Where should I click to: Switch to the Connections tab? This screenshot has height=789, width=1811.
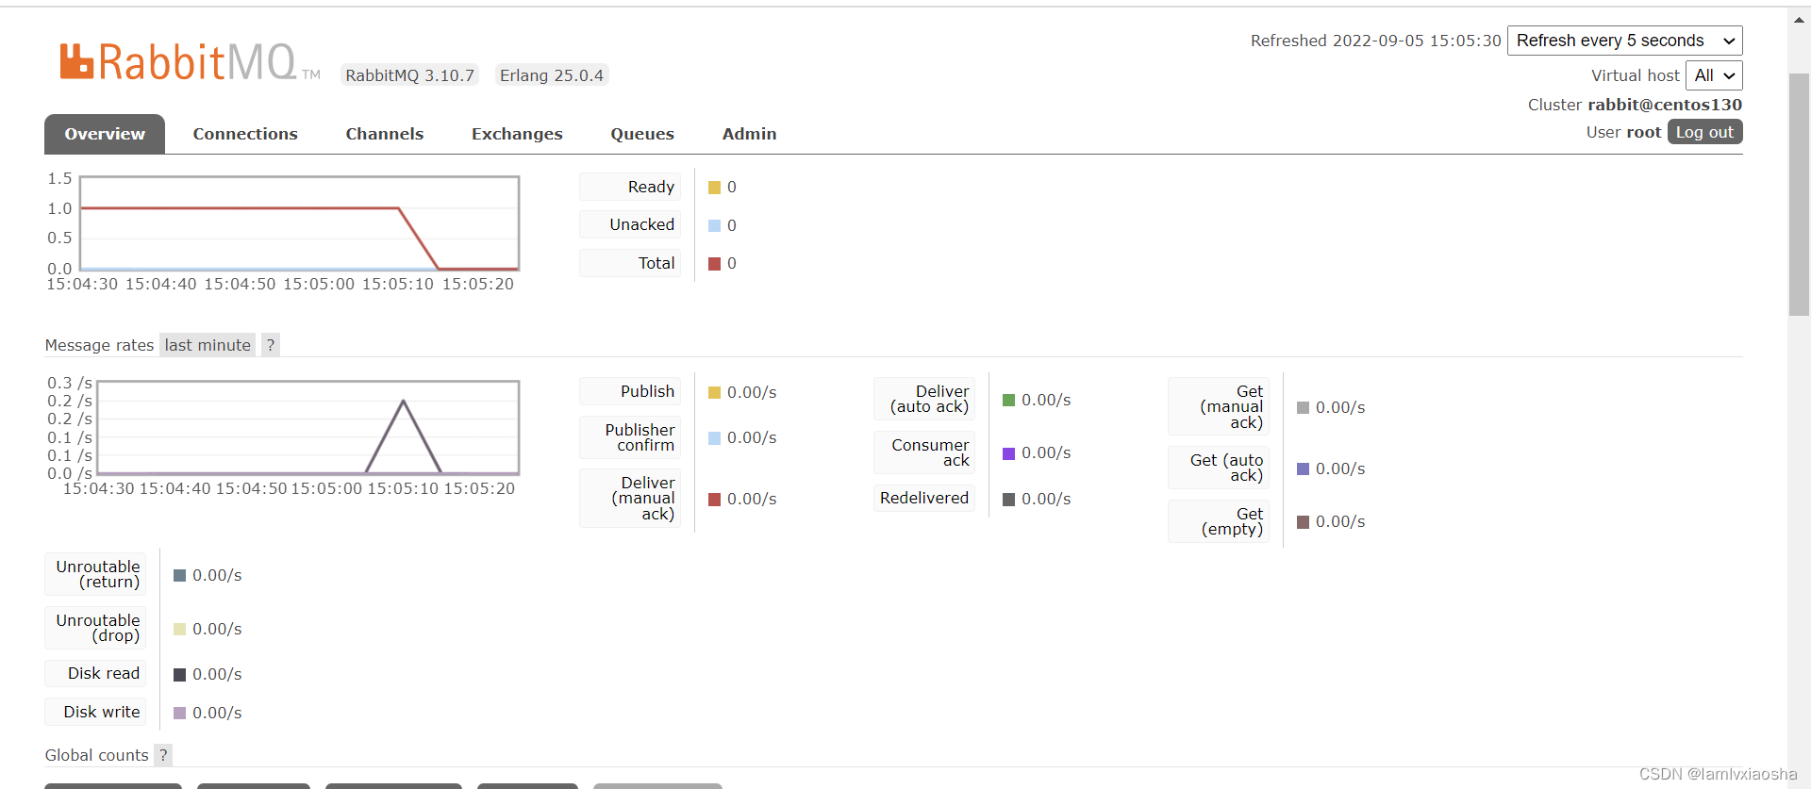[245, 134]
